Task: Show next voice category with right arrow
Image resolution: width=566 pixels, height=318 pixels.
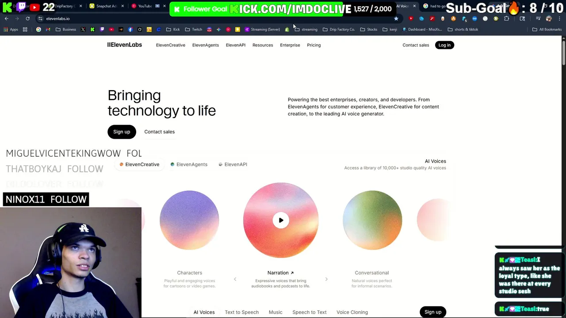Action: [x=326, y=279]
